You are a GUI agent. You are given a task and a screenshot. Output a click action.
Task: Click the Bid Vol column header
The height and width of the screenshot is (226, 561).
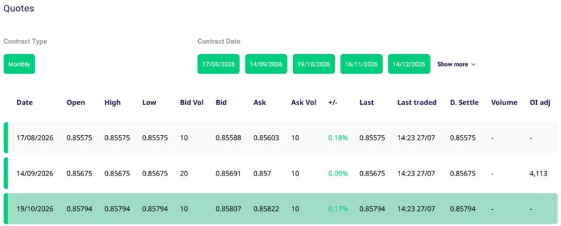click(192, 102)
